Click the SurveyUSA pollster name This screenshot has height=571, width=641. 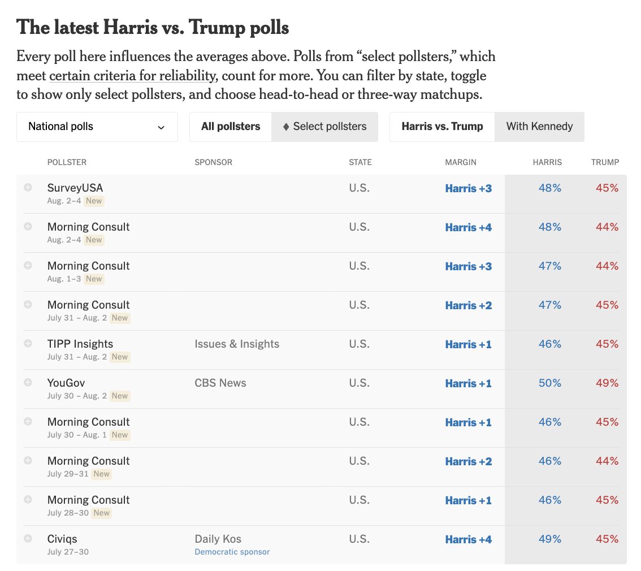[x=75, y=188]
